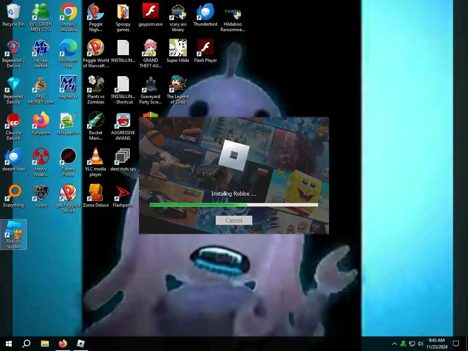Switch to Roblox installer taskbar button
The width and height of the screenshot is (468, 351).
pos(81,343)
